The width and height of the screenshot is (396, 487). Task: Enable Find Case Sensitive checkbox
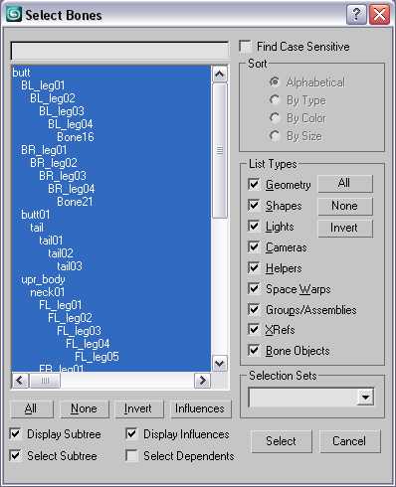coord(246,47)
